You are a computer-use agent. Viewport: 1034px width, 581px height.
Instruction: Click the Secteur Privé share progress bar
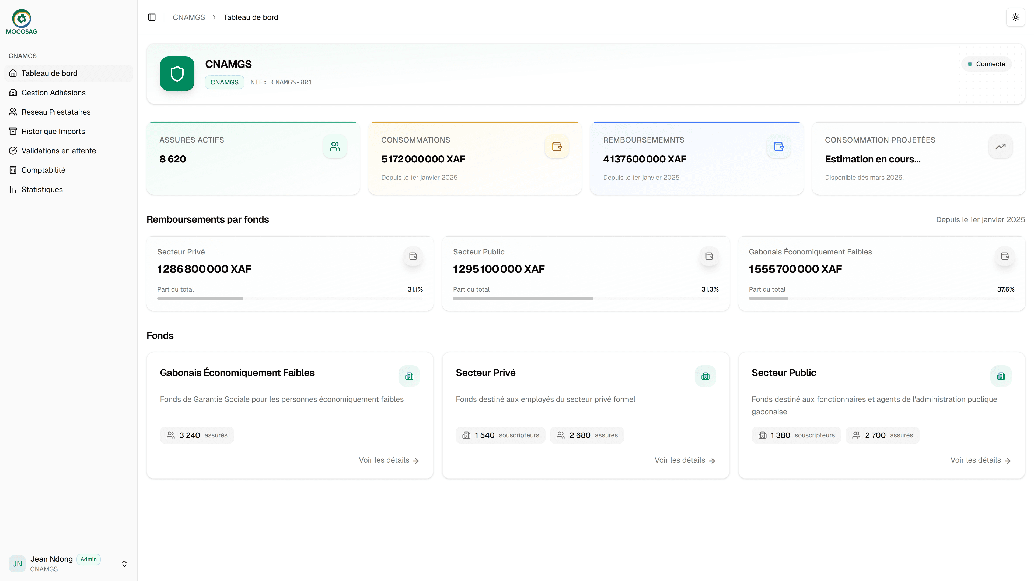(290, 299)
